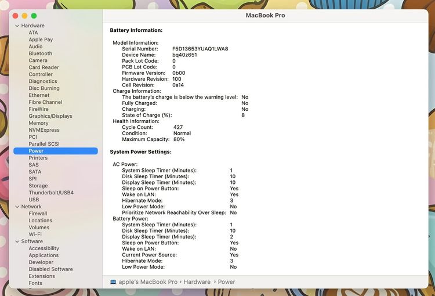Select ATA in the sidebar
The height and width of the screenshot is (296, 435).
tap(33, 33)
